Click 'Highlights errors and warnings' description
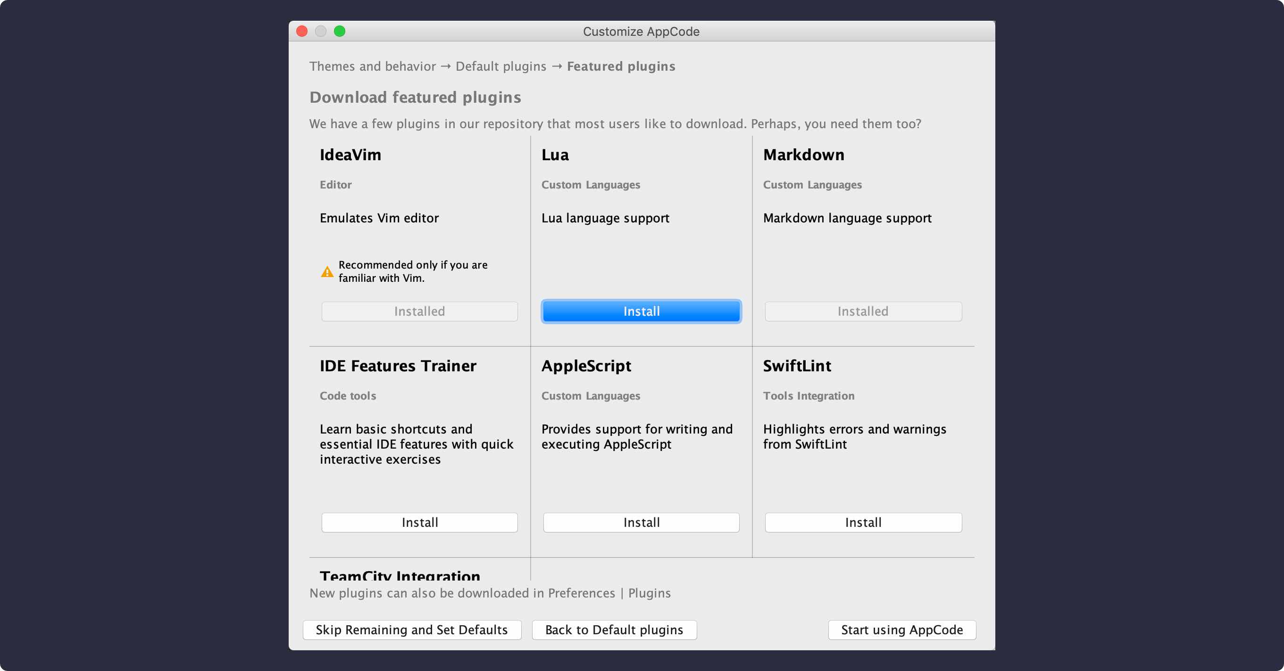This screenshot has width=1284, height=671. tap(854, 436)
